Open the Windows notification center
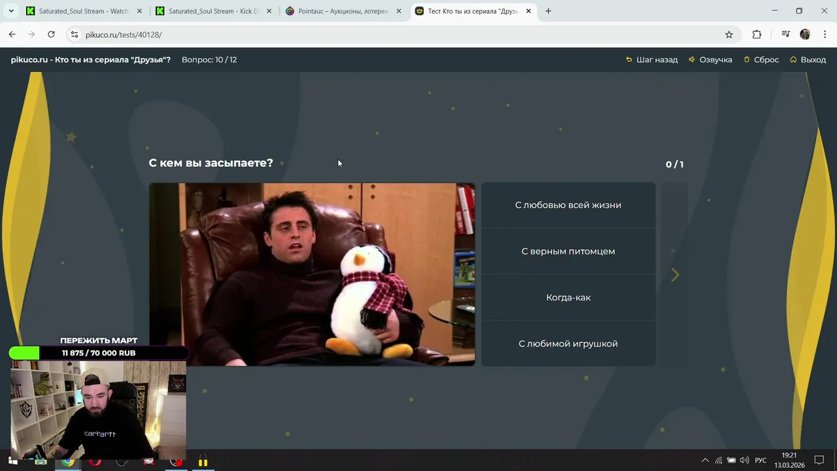 pos(819,461)
